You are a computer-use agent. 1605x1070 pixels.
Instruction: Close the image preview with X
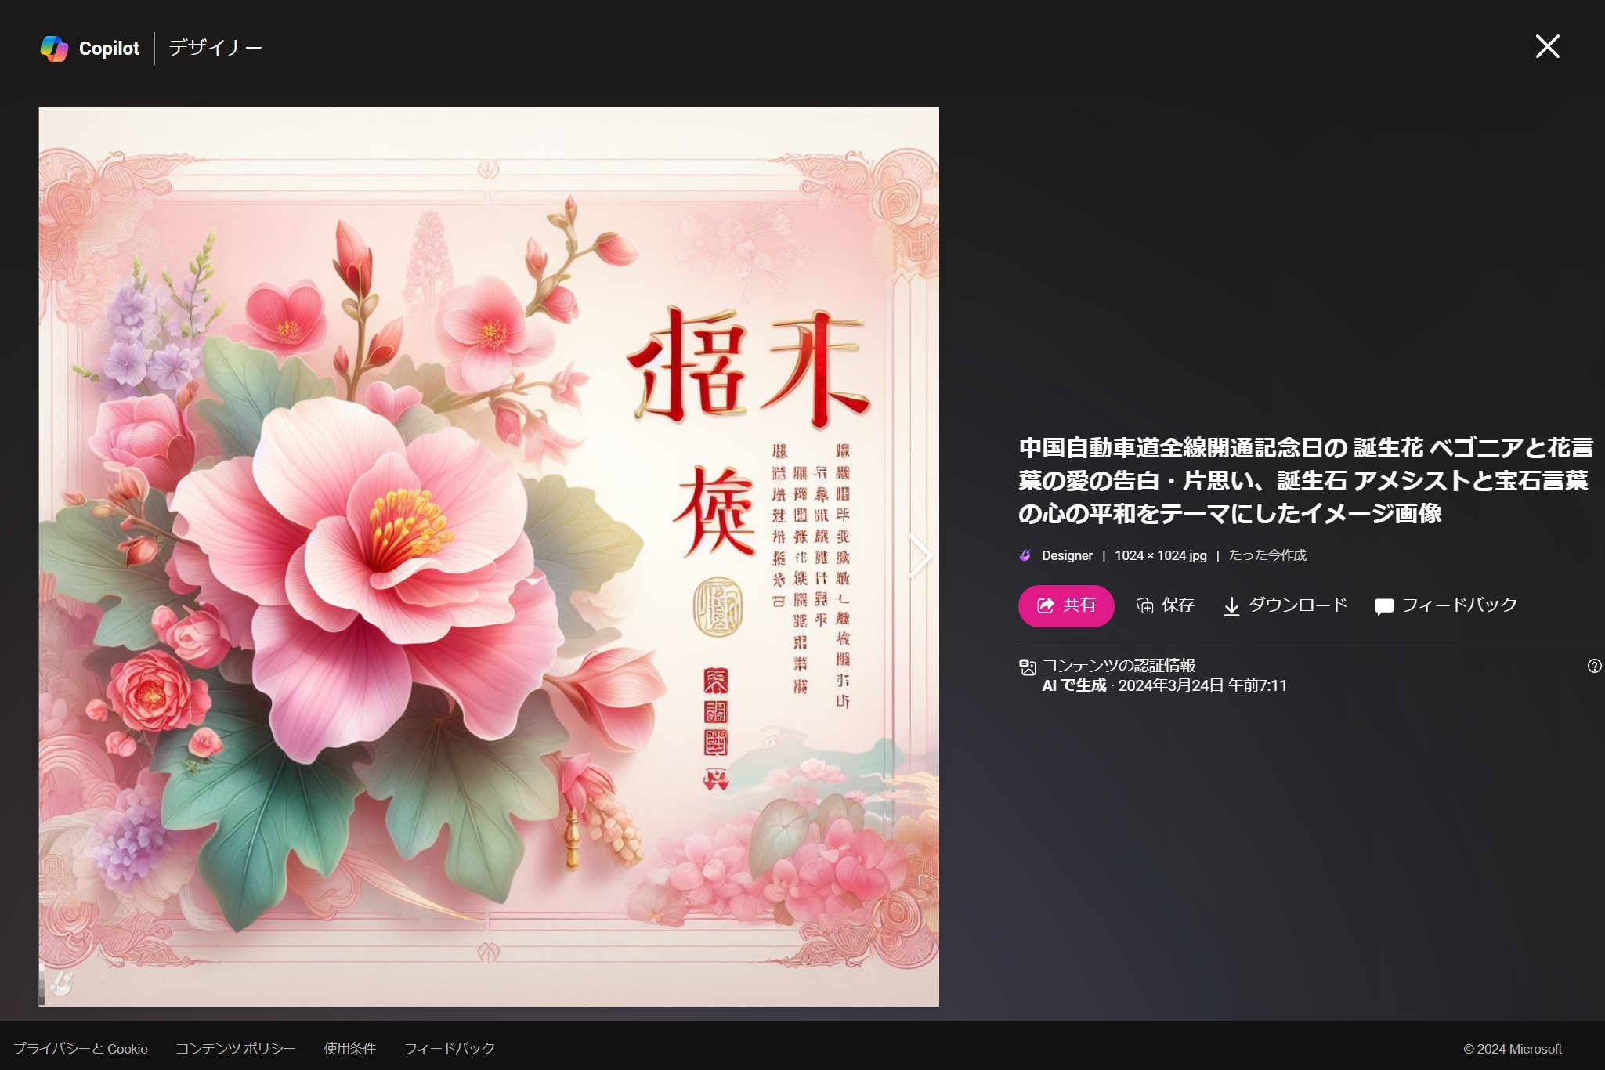coord(1547,46)
